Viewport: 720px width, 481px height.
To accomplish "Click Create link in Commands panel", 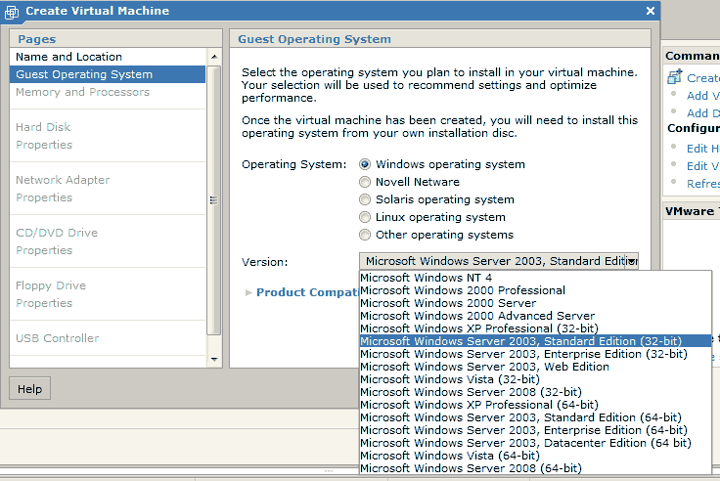I will (702, 78).
